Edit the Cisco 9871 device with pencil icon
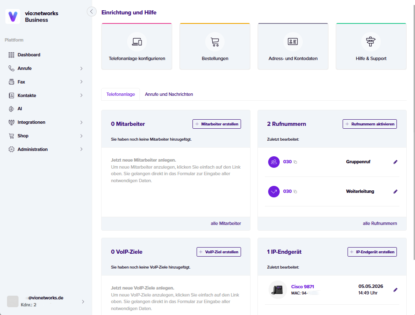The height and width of the screenshot is (315, 415). [395, 290]
